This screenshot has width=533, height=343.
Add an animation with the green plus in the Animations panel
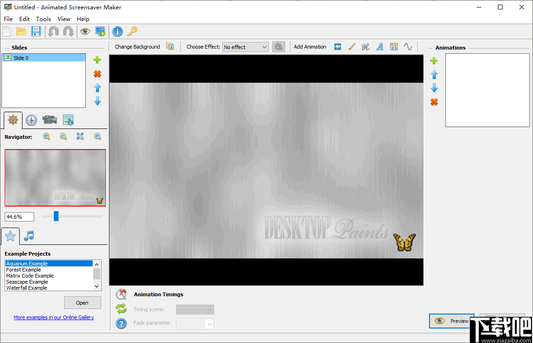434,61
